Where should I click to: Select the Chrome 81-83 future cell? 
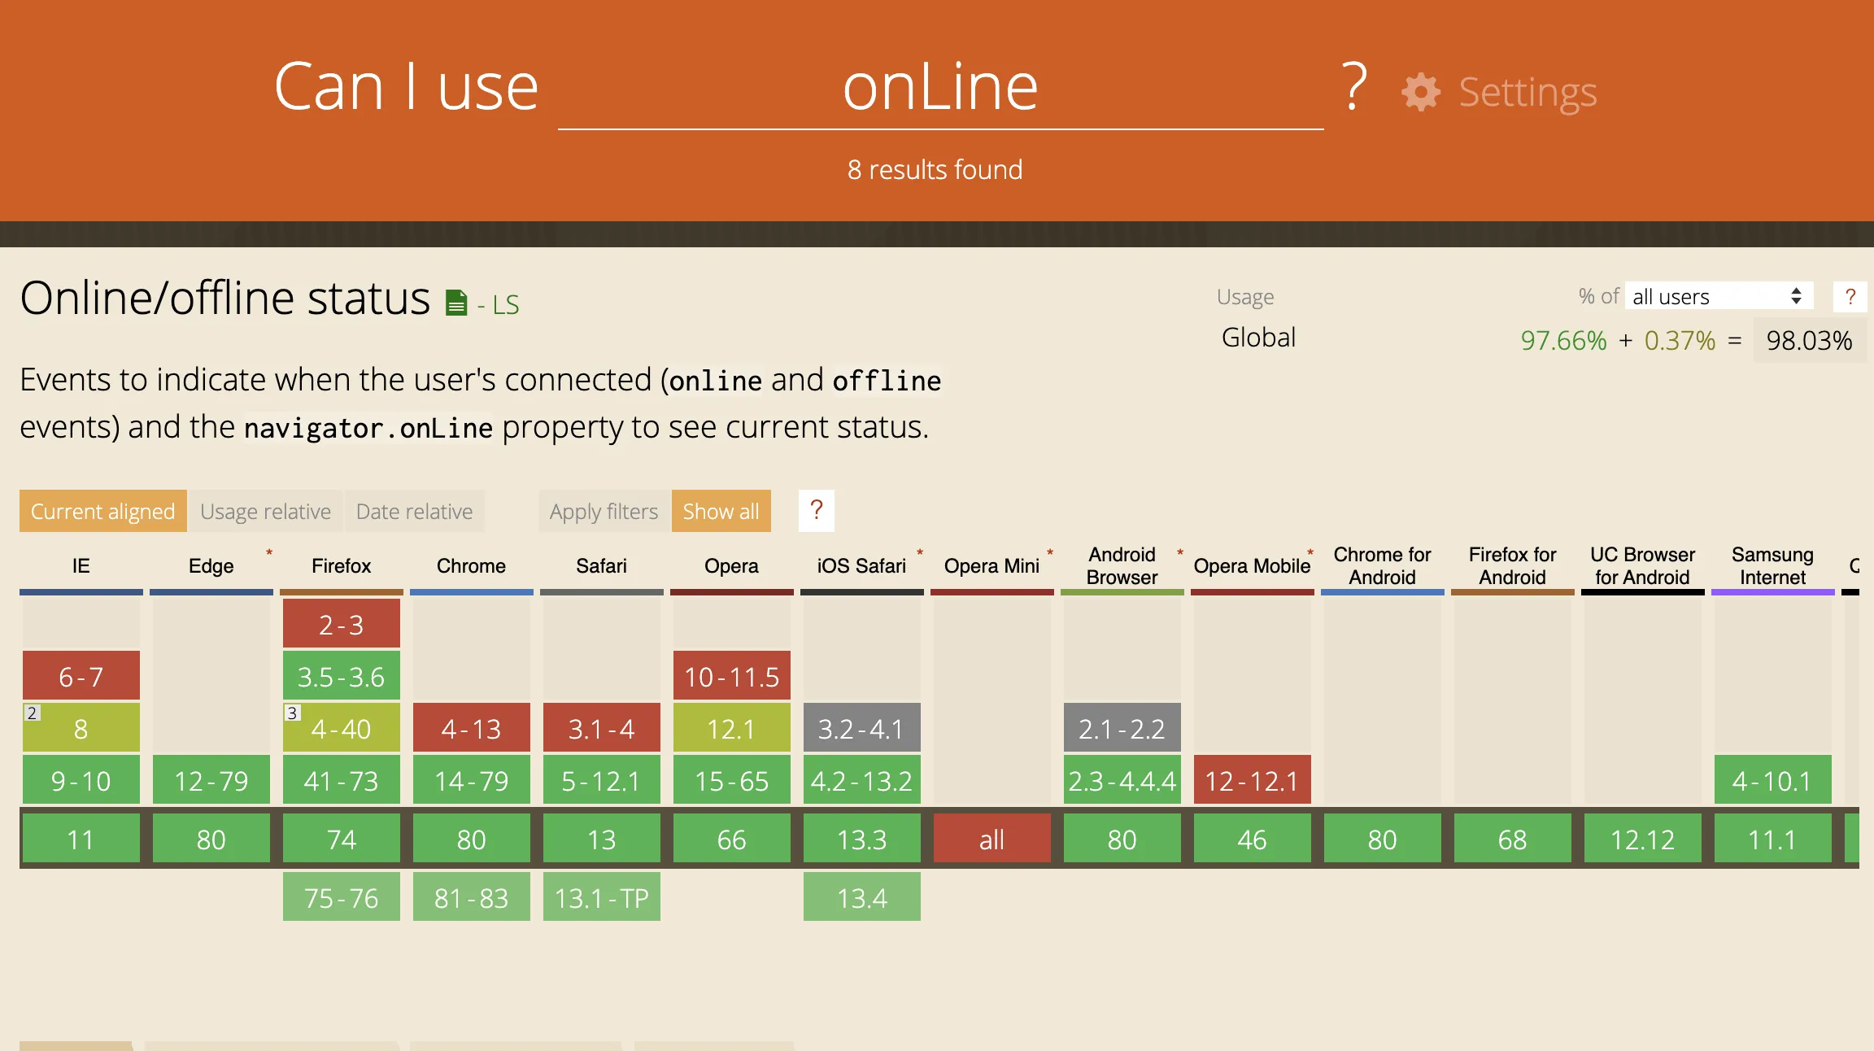472,896
